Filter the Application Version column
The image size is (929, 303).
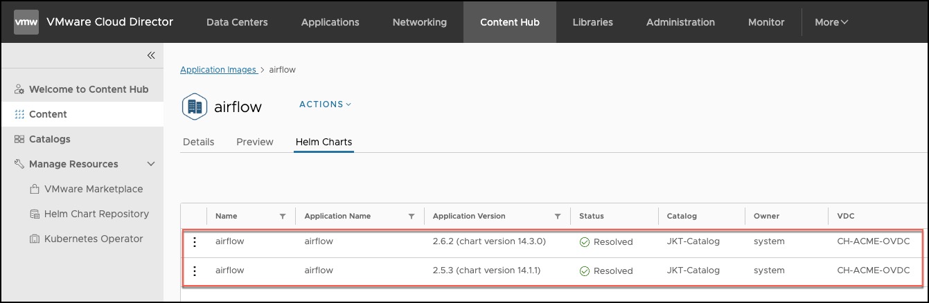558,217
